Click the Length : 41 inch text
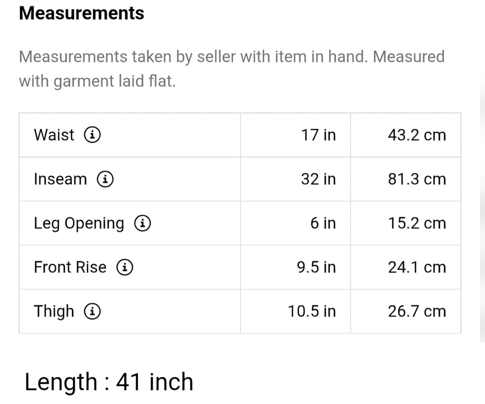485x404 pixels. point(109,382)
